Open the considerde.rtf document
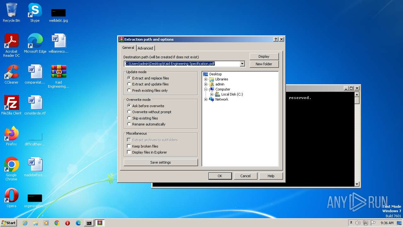Image resolution: width=403 pixels, height=227 pixels. click(x=35, y=105)
